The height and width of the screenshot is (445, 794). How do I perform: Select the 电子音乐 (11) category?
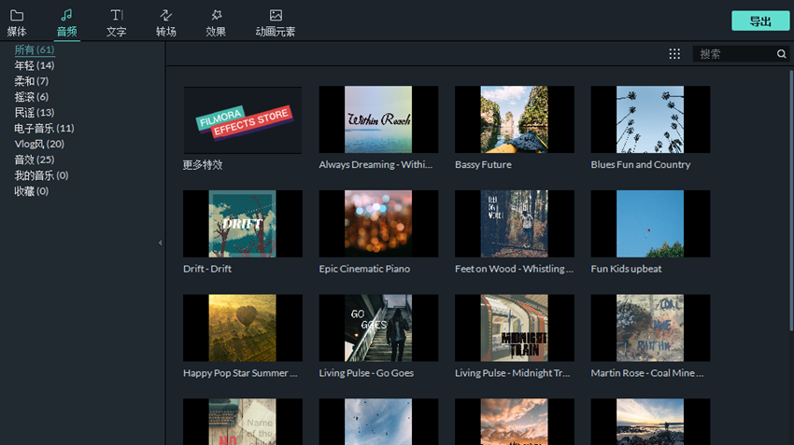tap(44, 128)
